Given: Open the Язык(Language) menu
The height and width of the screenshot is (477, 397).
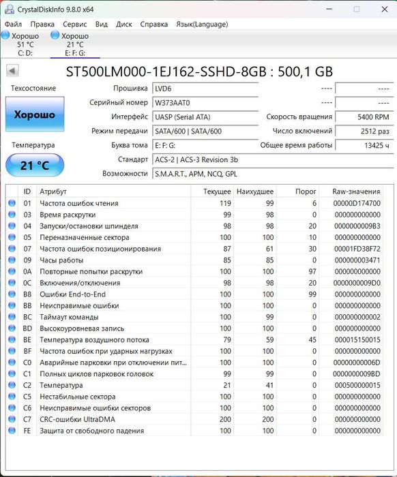Looking at the screenshot, I should coord(202,24).
